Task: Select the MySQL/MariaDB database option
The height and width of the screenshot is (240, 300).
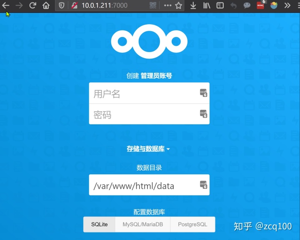Action: [143, 224]
